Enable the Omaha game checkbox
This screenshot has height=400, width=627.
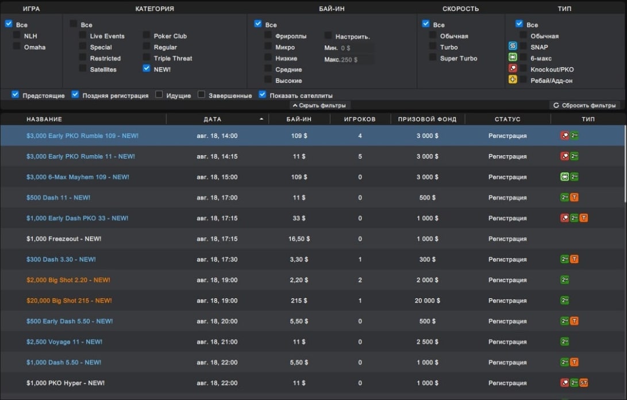(x=17, y=47)
